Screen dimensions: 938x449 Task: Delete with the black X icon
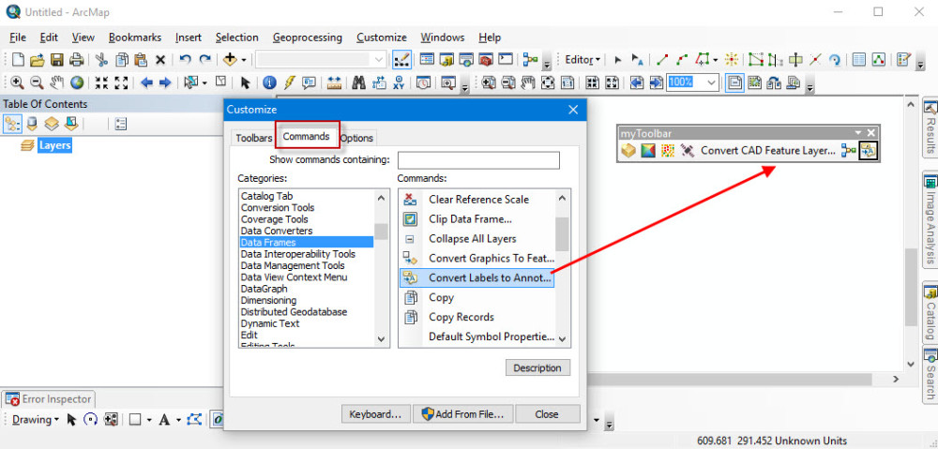(x=159, y=60)
